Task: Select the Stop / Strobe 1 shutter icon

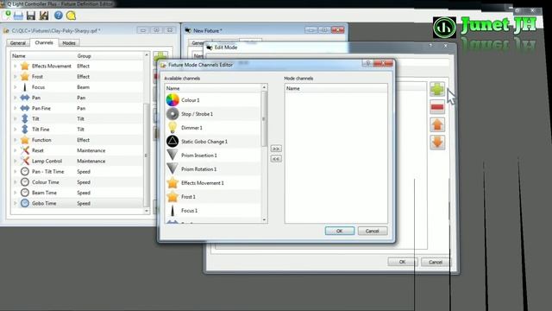Action: (x=172, y=114)
